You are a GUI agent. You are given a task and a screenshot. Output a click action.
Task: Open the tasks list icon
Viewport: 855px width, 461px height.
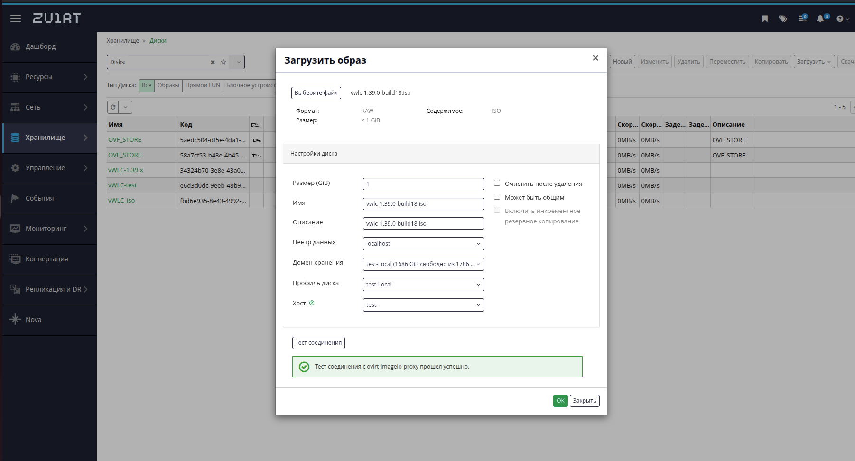(802, 18)
